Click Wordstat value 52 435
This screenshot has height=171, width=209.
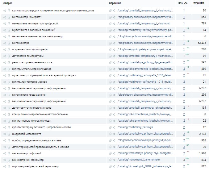(x=202, y=43)
